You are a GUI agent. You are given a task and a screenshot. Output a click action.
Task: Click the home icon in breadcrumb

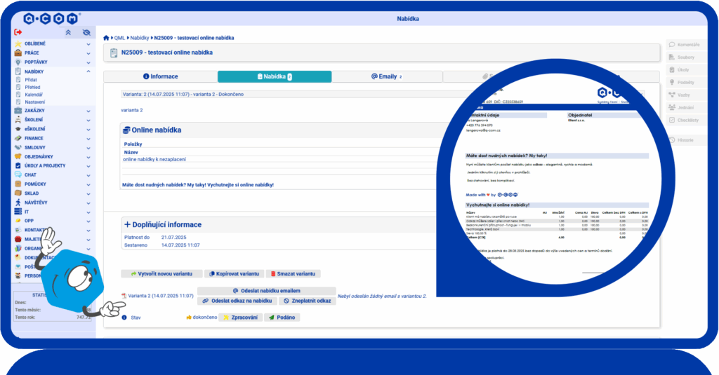click(107, 38)
